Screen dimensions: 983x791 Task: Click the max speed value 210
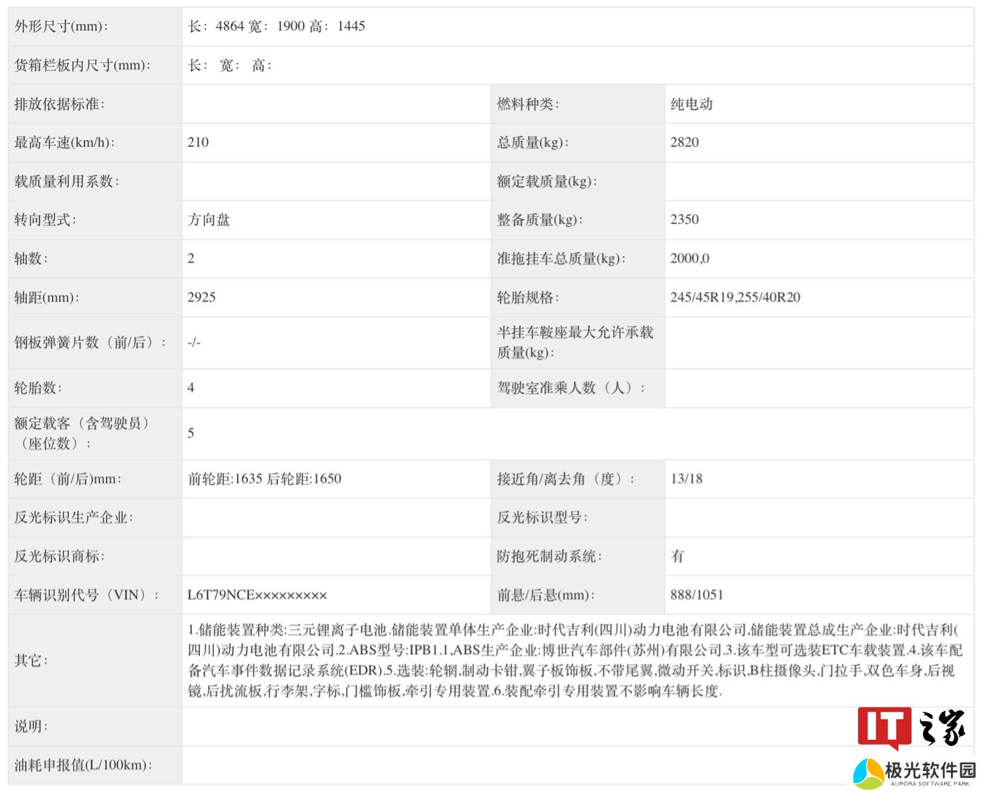tap(198, 143)
